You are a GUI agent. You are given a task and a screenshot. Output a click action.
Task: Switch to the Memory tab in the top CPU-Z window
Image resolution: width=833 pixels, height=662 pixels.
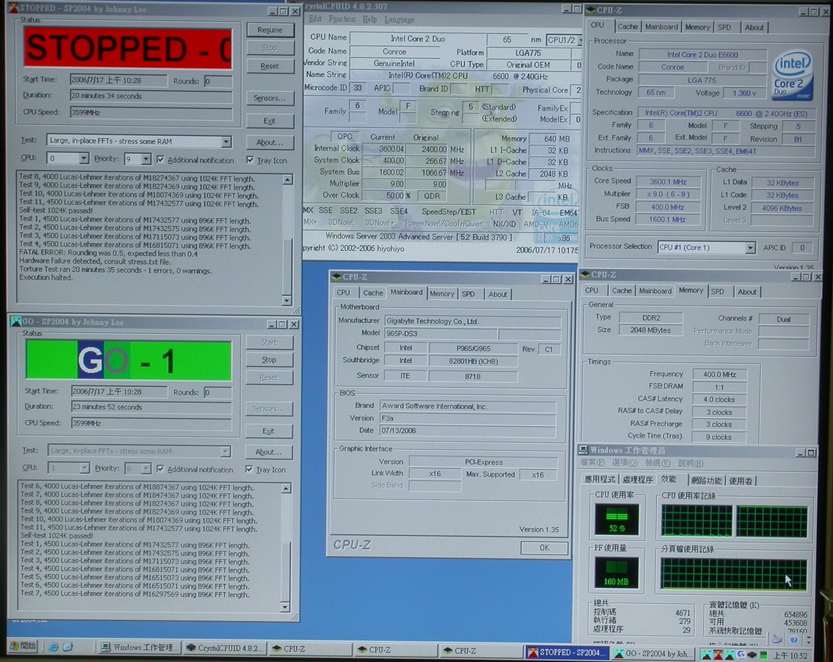click(697, 27)
